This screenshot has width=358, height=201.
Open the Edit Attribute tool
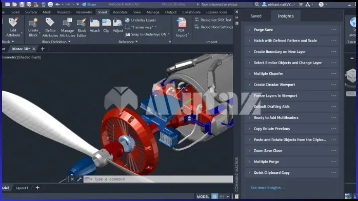click(x=13, y=27)
